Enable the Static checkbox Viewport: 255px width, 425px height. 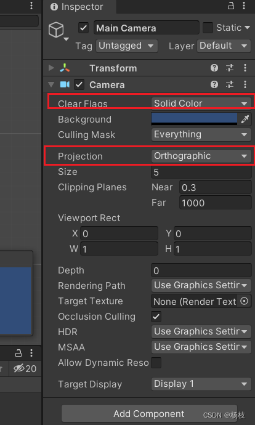point(208,28)
